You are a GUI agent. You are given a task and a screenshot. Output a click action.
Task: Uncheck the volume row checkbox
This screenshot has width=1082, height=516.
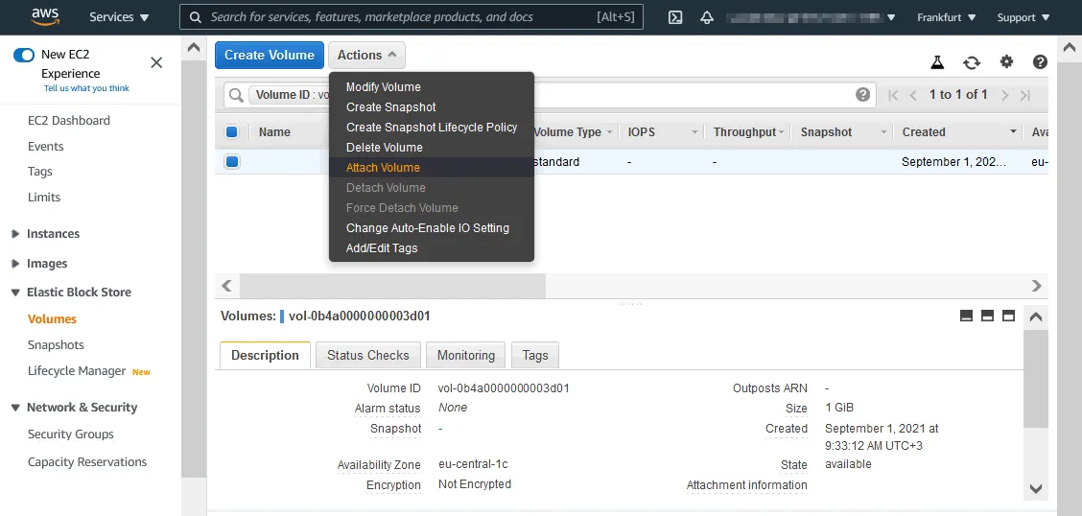pos(232,162)
